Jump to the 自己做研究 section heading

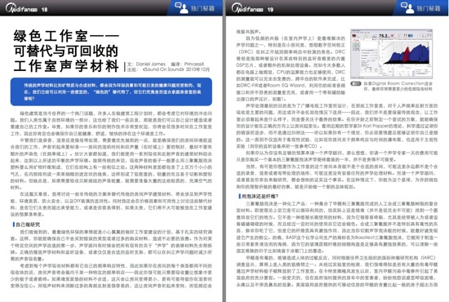click(28, 224)
